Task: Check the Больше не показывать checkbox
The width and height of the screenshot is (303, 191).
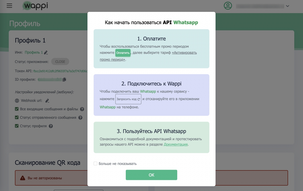Action: [95, 163]
